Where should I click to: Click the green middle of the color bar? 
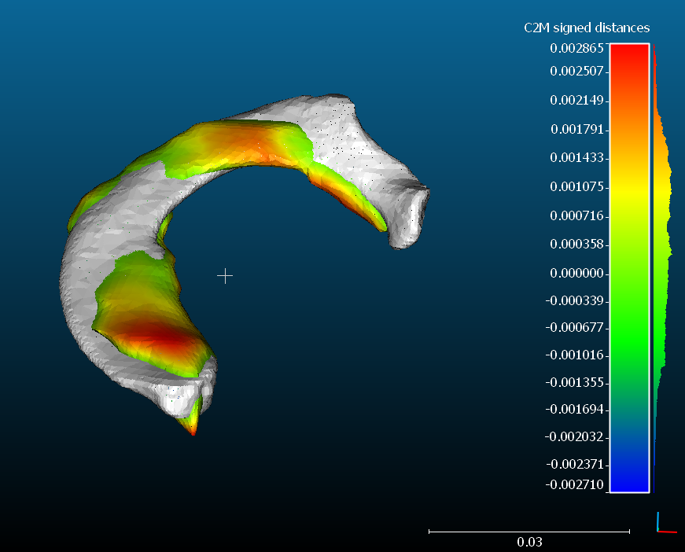[x=628, y=315]
